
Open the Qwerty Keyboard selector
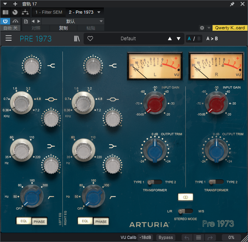pos(230,28)
